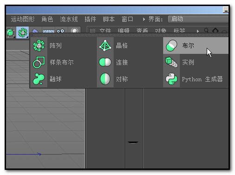Open the 运动图形 menu
The width and height of the screenshot is (235, 175).
click(x=23, y=19)
